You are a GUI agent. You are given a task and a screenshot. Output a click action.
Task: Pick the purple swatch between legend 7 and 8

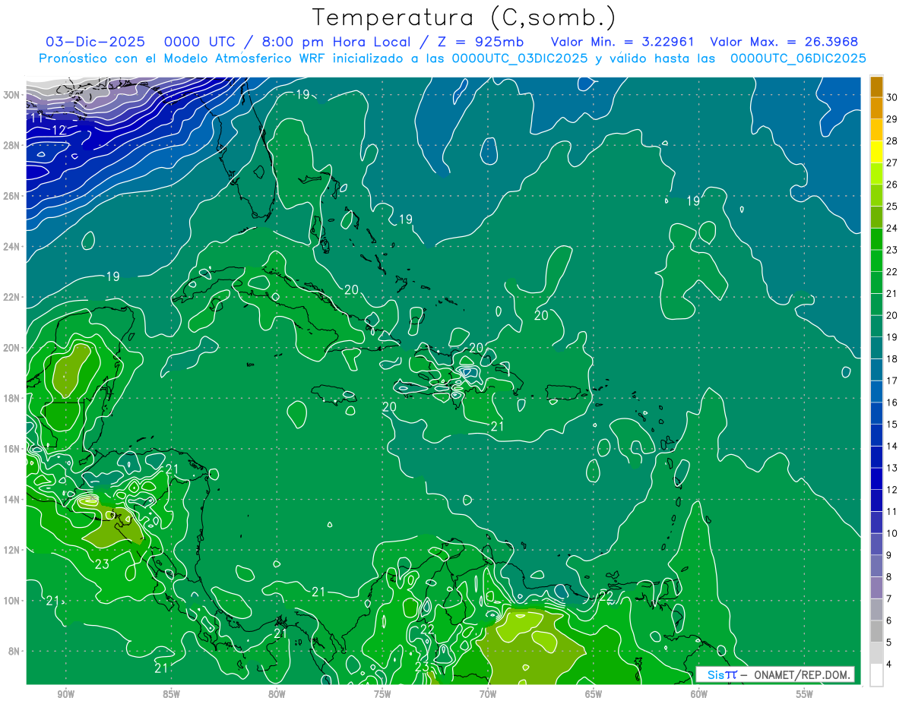[876, 588]
